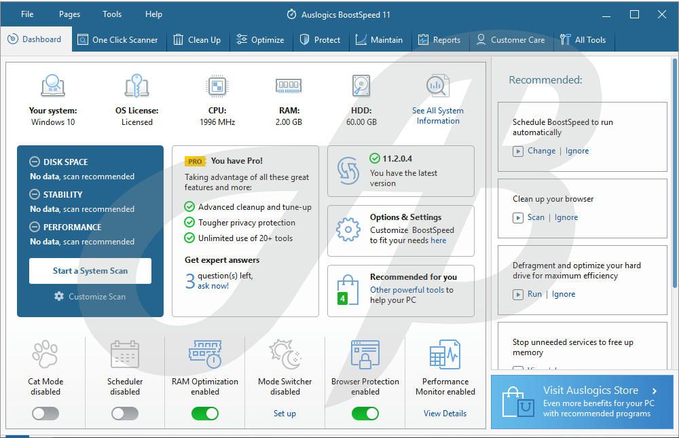Click the system information chart icon
Image resolution: width=679 pixels, height=438 pixels.
(438, 86)
